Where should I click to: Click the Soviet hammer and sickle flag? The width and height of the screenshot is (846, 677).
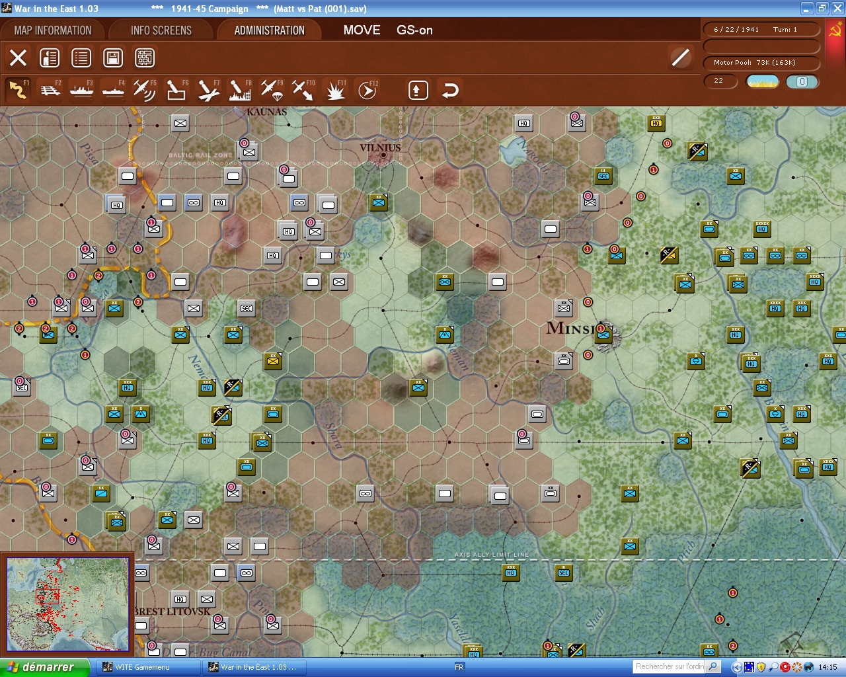tap(835, 30)
